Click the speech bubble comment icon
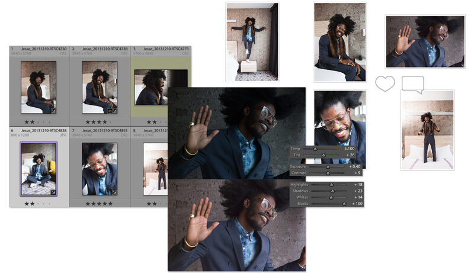Image resolution: width=474 pixels, height=273 pixels. pyautogui.click(x=412, y=85)
